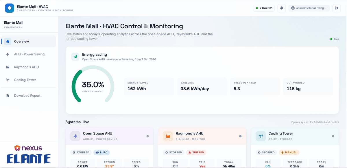Click the red TRIPPED badge

(196, 152)
